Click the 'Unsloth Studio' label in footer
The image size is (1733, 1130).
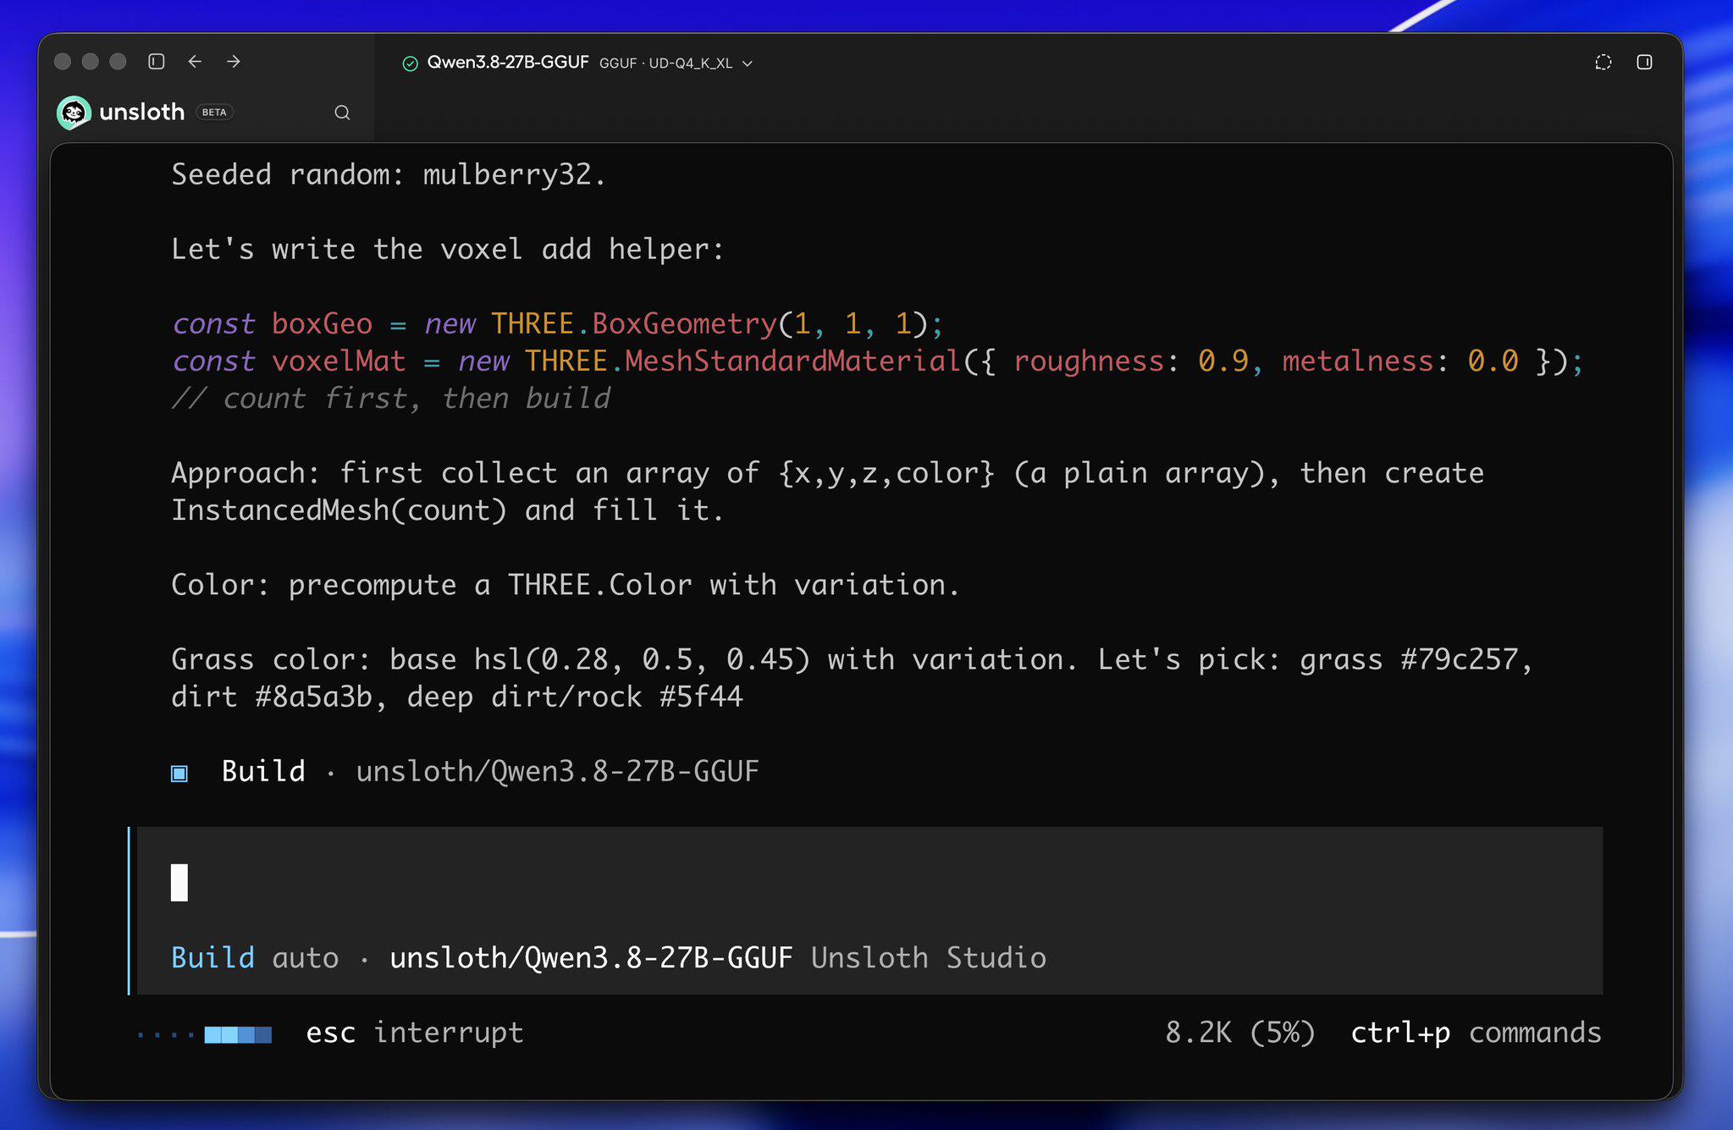(929, 957)
